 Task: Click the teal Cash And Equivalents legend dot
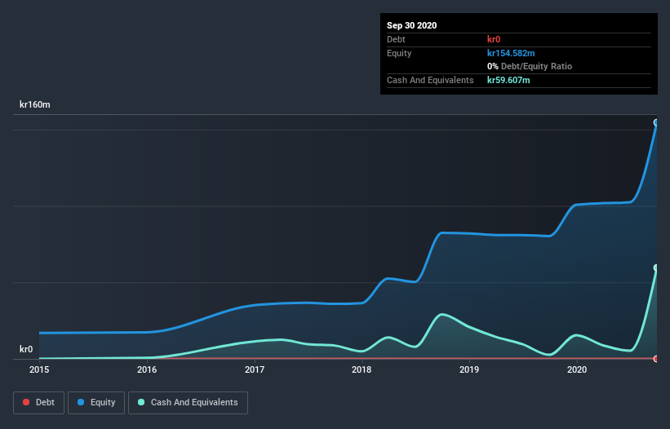[x=141, y=402]
